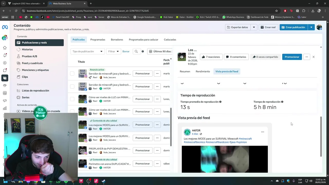Bookmark this page with star icon
The image size is (329, 185).
(277, 11)
